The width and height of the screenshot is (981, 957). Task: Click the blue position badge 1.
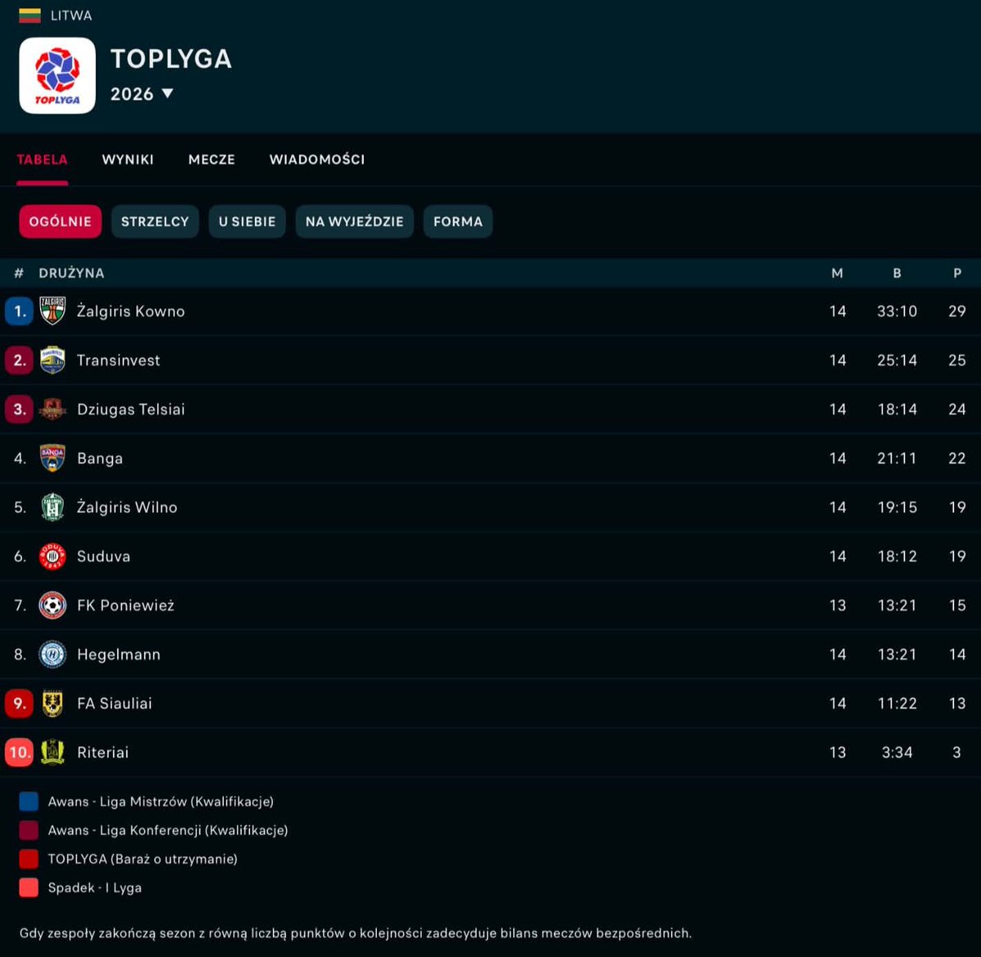(19, 311)
